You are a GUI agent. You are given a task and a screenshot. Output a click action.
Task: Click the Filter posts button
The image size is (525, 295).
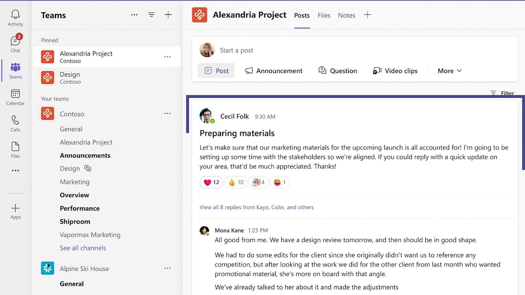(x=503, y=93)
